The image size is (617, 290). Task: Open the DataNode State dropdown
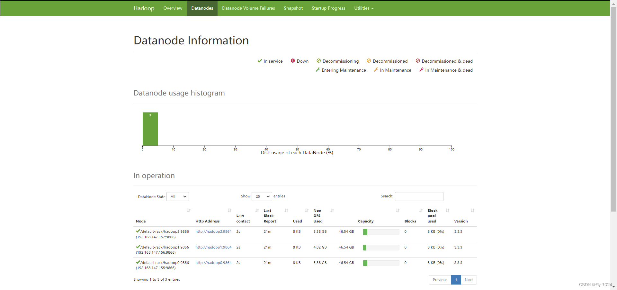click(178, 196)
